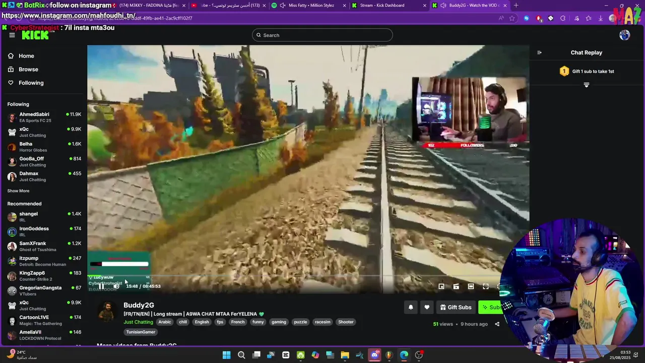Image resolution: width=645 pixels, height=363 pixels.
Task: Enable theater mode in the player
Action: (x=471, y=286)
